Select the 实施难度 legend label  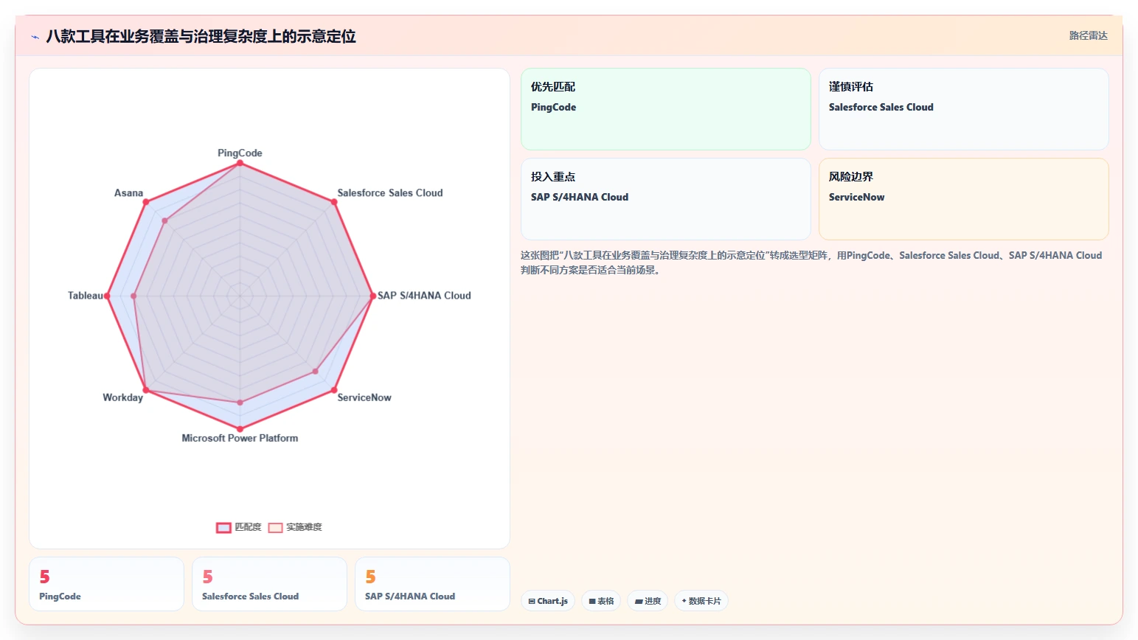304,527
